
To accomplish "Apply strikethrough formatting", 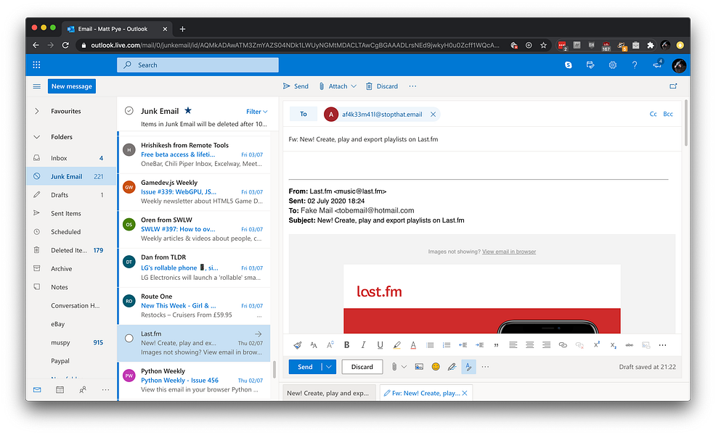I will click(630, 345).
